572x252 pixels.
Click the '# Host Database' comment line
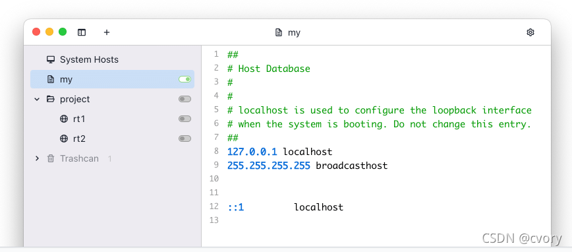(x=269, y=69)
